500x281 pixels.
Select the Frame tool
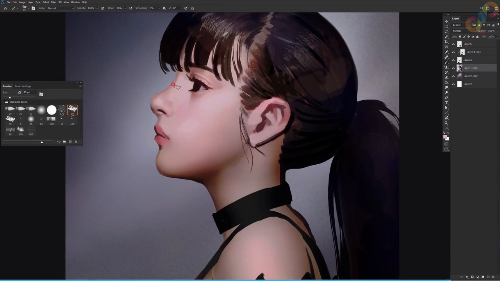pos(446,47)
